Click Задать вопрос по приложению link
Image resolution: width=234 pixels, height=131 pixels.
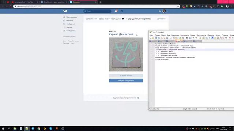coord(124,98)
